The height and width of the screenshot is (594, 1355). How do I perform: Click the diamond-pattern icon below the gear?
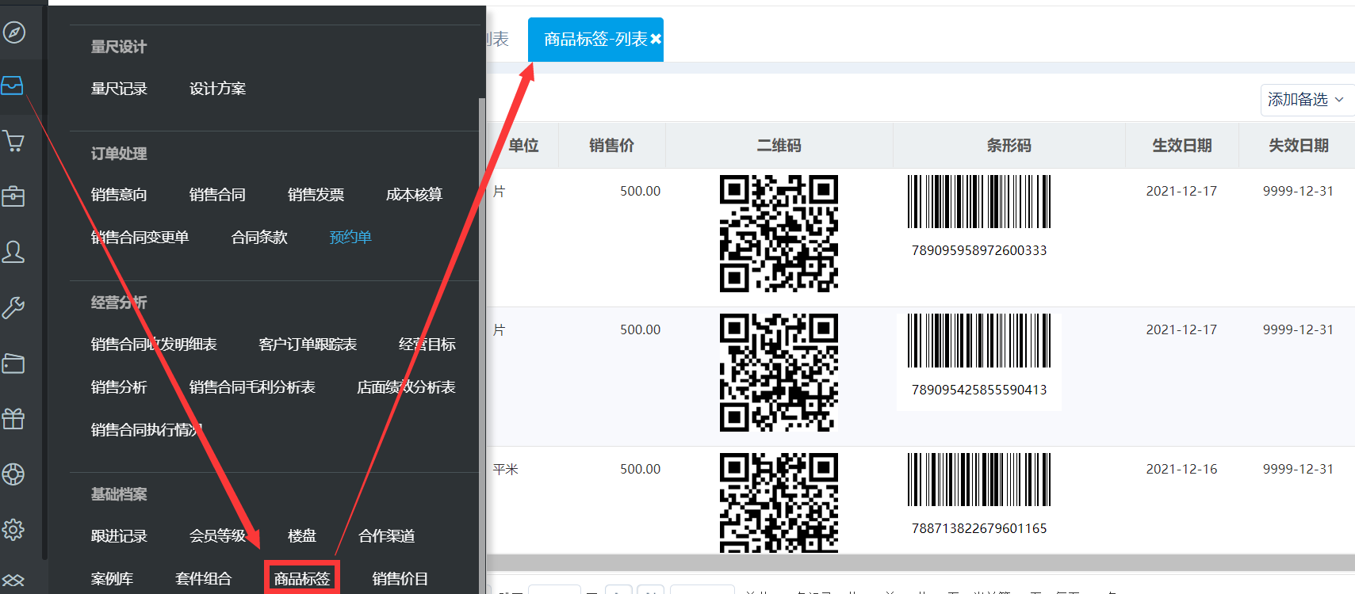point(13,581)
